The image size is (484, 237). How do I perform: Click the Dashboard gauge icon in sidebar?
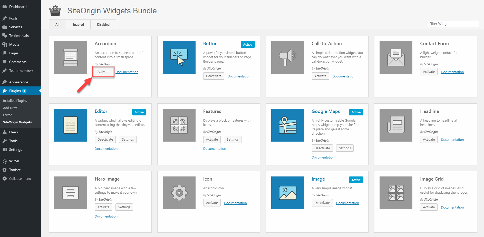point(5,7)
